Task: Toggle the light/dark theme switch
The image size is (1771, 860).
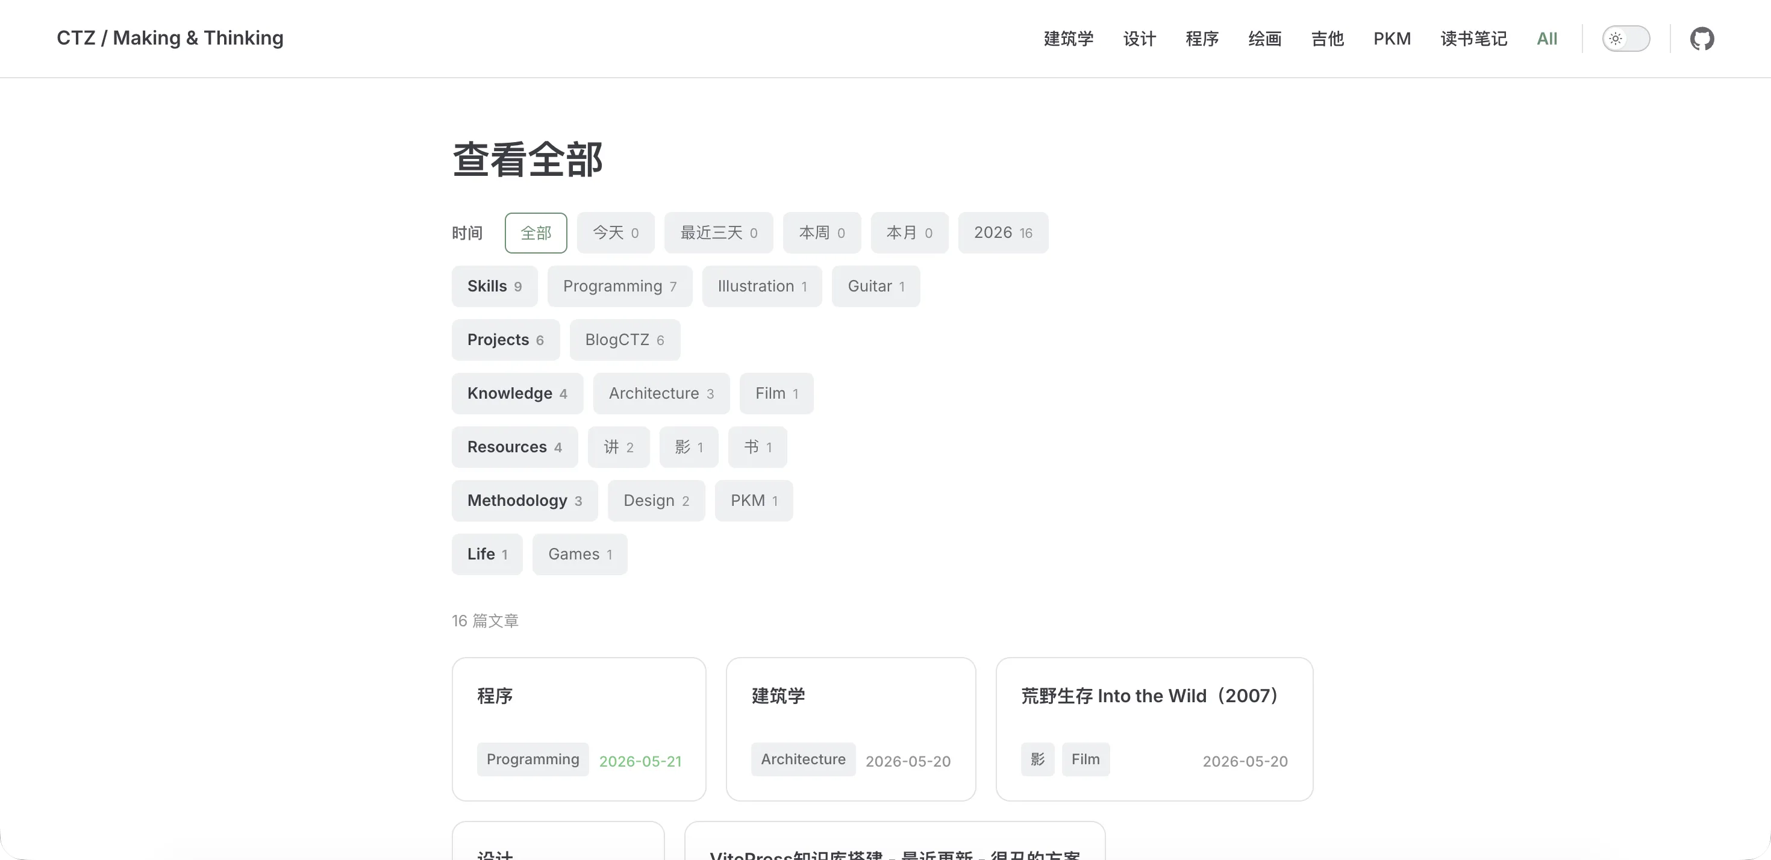Action: pyautogui.click(x=1625, y=39)
